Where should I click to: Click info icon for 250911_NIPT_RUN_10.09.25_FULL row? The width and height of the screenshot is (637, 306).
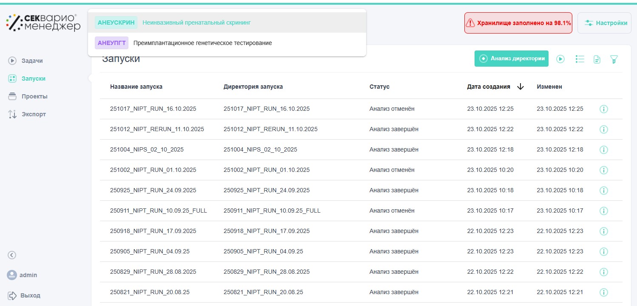[603, 211]
